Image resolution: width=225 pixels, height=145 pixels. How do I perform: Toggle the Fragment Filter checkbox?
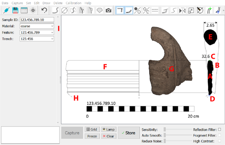click(220, 135)
